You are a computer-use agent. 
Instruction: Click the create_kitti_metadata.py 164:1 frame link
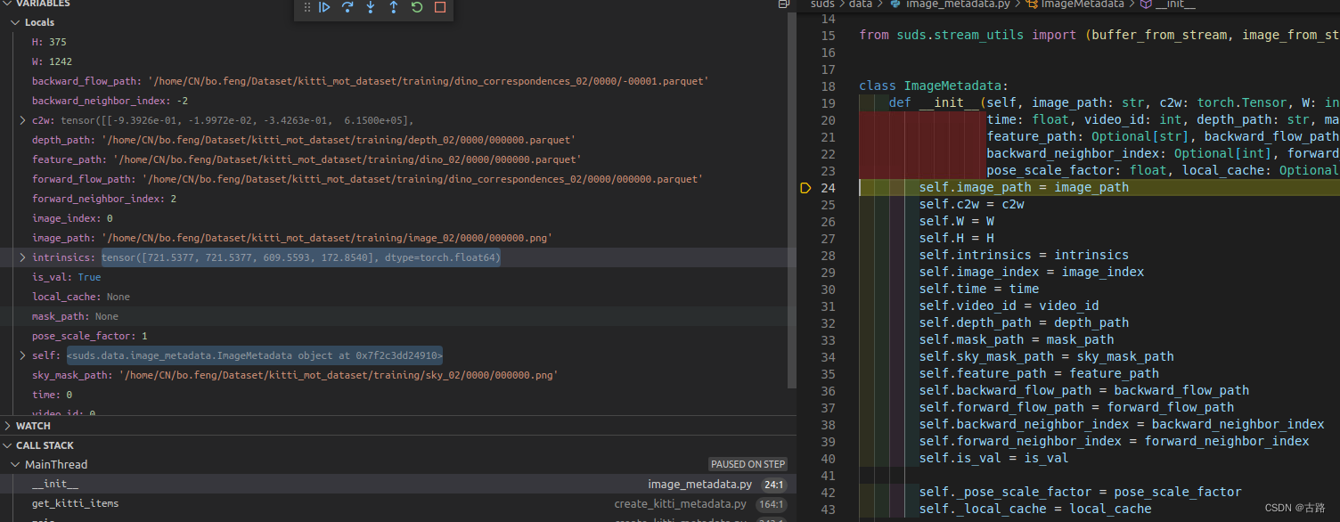(700, 504)
